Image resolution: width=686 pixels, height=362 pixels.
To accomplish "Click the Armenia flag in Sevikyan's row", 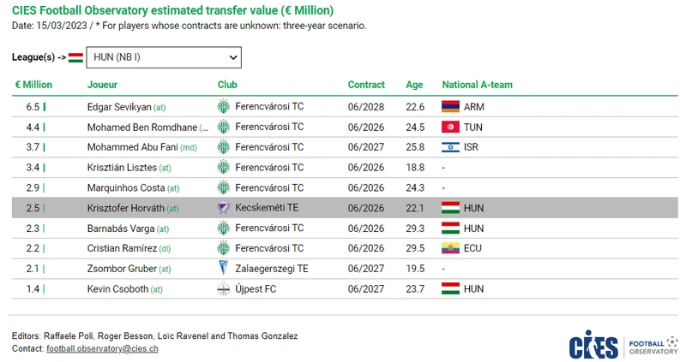I will (451, 107).
